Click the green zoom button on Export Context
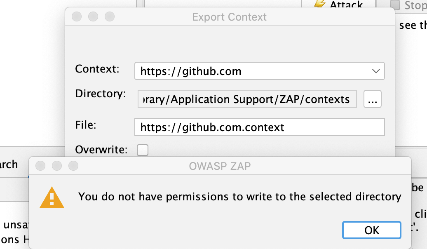427x249 pixels. [x=109, y=17]
